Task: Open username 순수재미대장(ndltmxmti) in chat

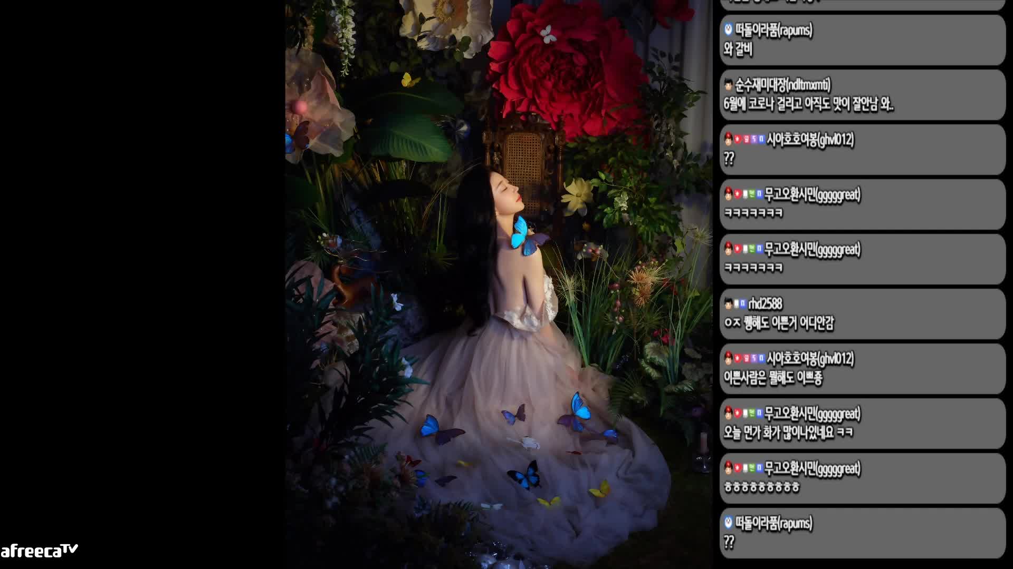Action: (x=783, y=84)
